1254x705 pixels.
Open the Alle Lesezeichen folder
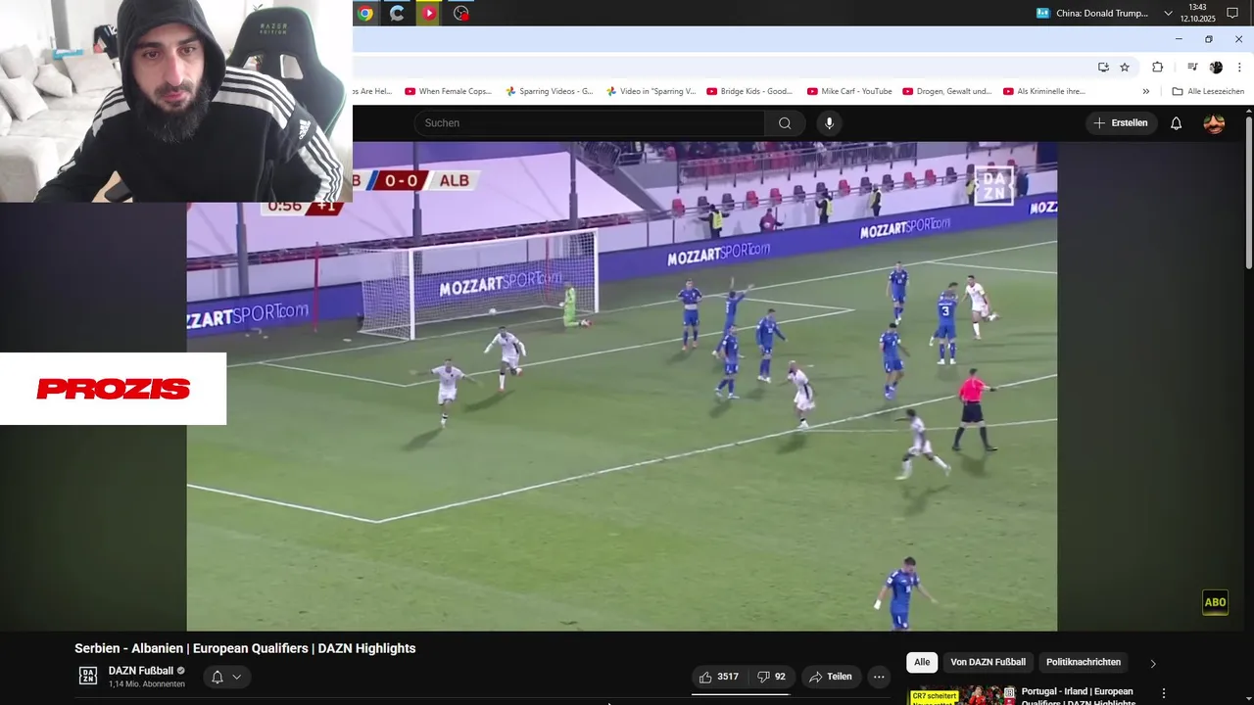click(x=1208, y=91)
